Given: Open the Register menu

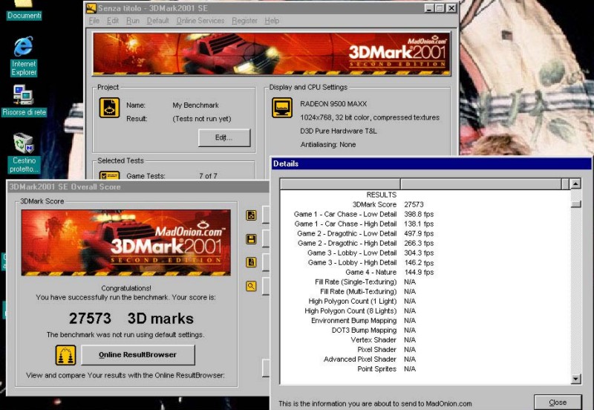Looking at the screenshot, I should 244,21.
